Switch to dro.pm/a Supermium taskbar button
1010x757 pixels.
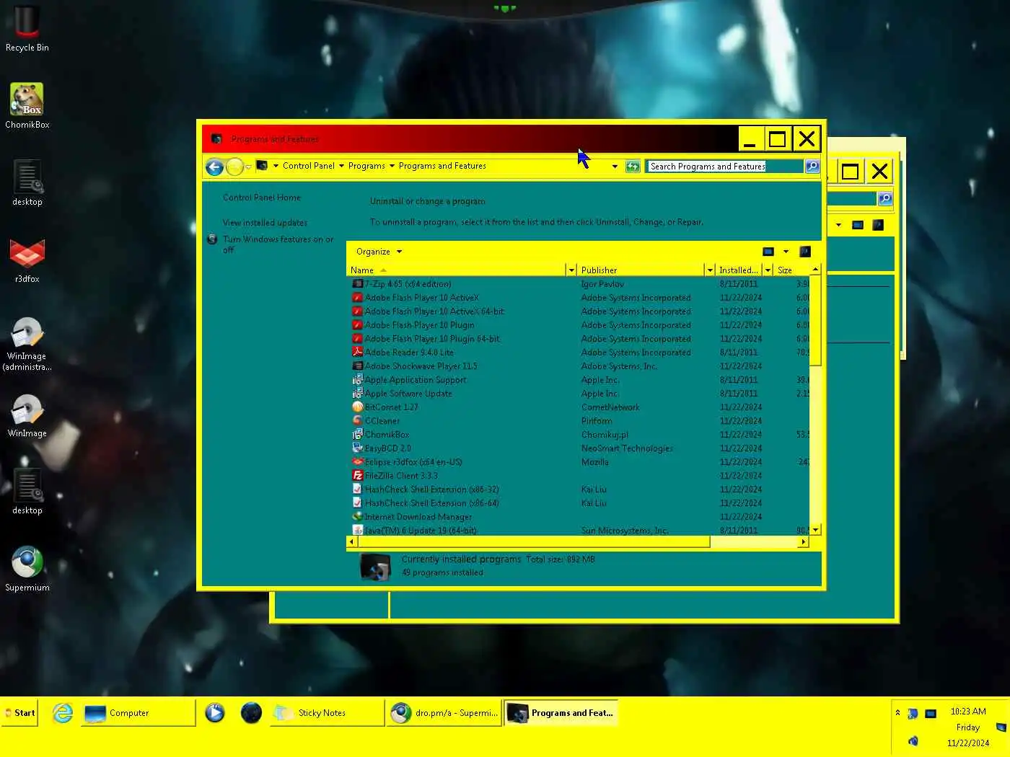point(444,713)
